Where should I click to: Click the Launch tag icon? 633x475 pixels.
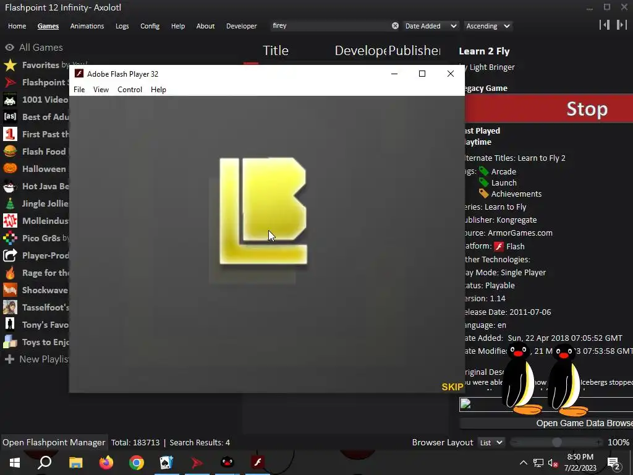coord(483,182)
